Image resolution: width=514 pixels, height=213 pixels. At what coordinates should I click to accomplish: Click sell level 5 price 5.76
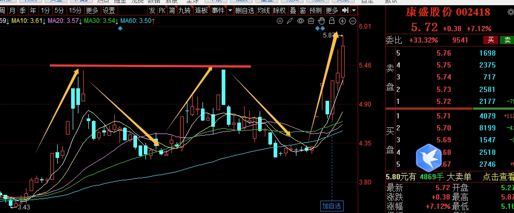[x=444, y=53]
